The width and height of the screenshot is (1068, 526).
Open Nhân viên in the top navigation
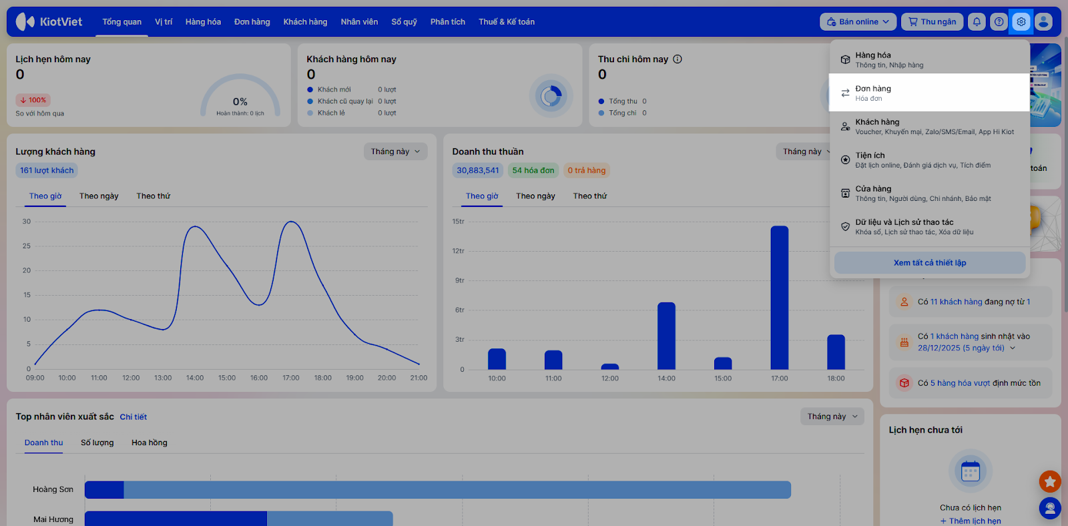tap(359, 22)
